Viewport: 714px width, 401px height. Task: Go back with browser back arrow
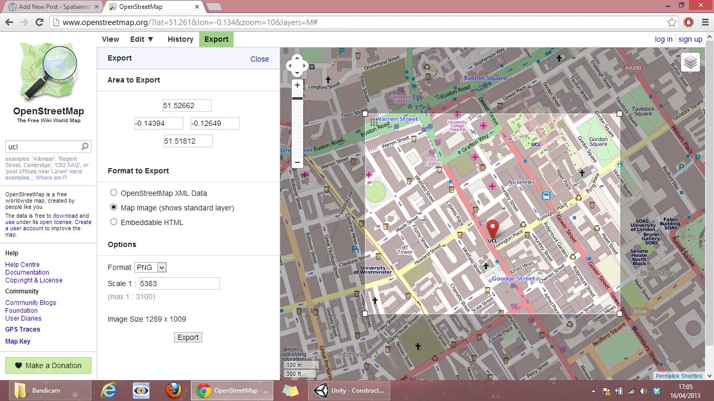[x=9, y=22]
